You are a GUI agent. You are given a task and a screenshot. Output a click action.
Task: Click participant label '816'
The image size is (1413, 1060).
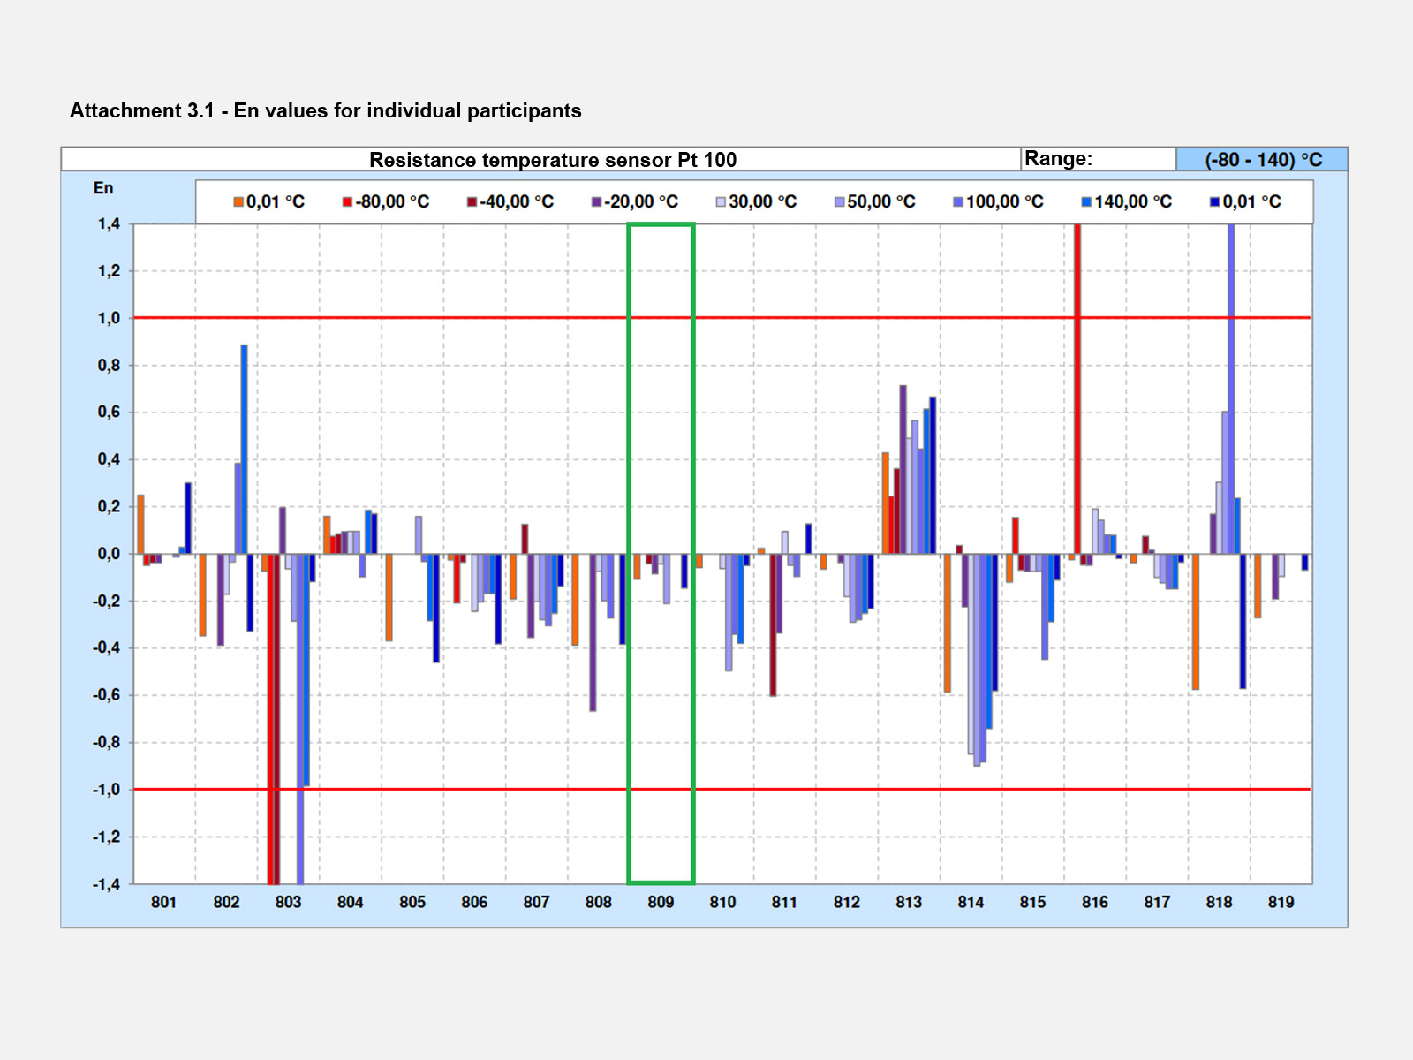pyautogui.click(x=1095, y=902)
